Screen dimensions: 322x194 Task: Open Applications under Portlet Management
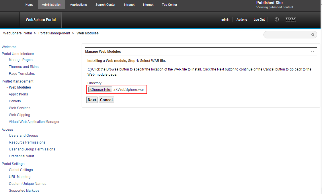point(18,94)
